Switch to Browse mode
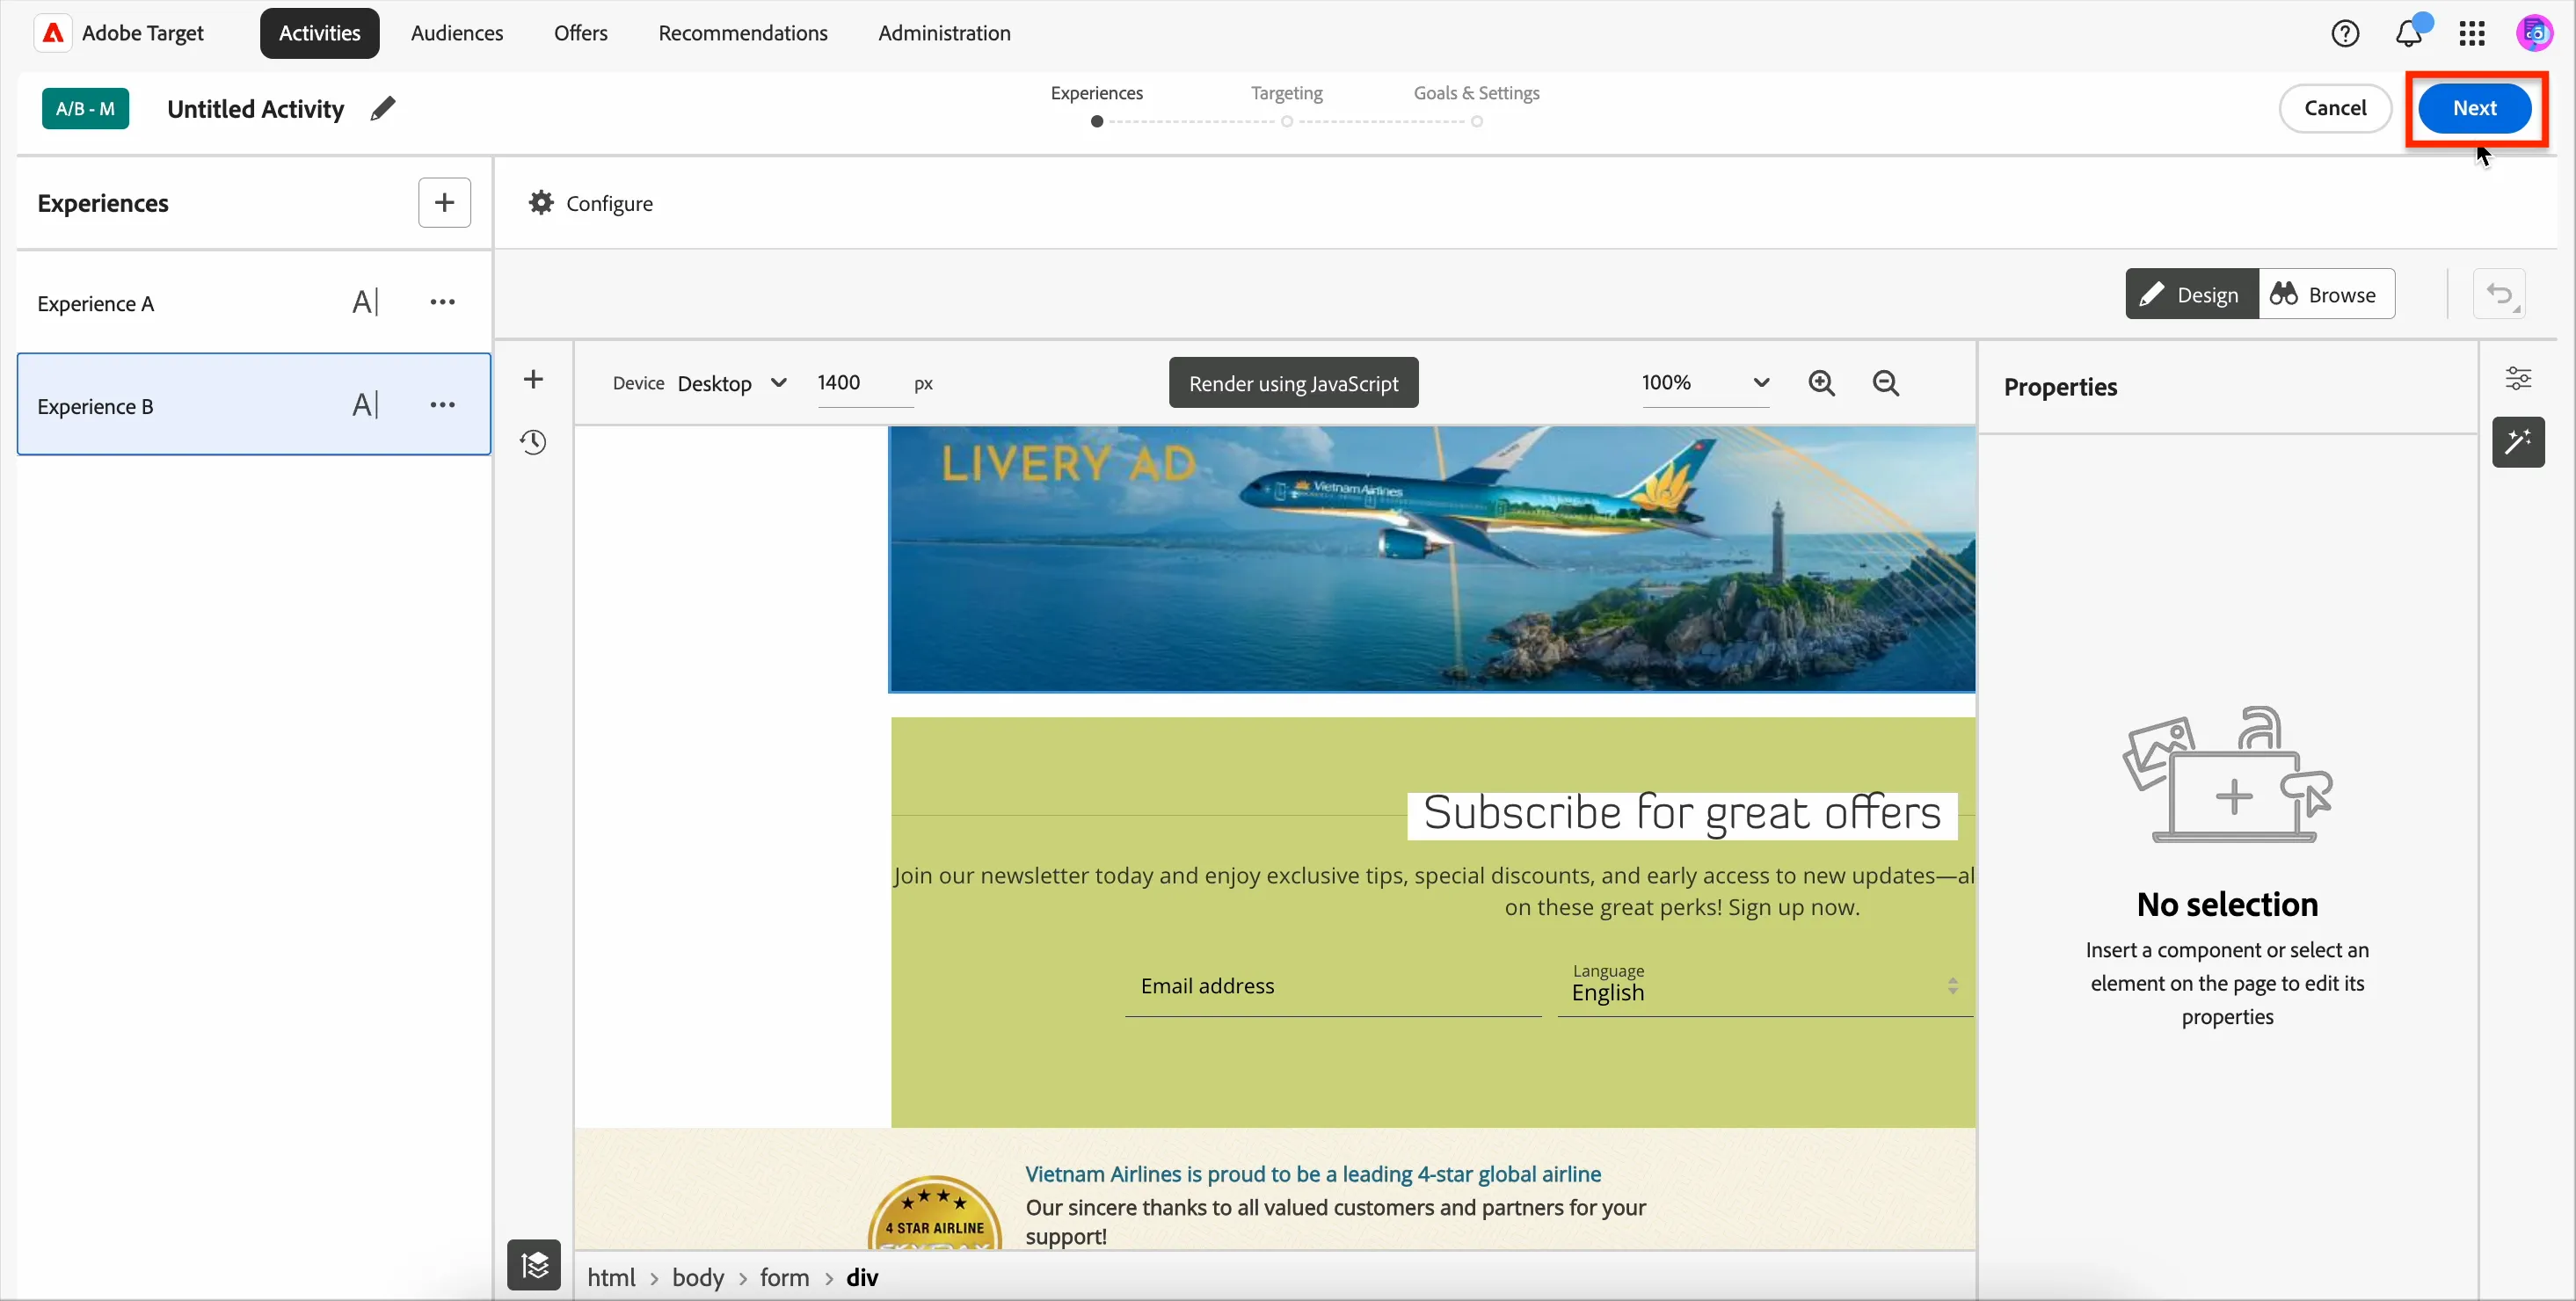Image resolution: width=2576 pixels, height=1301 pixels. [x=2326, y=294]
